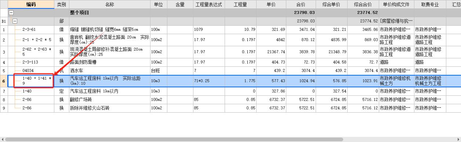Collapse the B1 部 section row
The image size is (461, 142).
[15, 21]
